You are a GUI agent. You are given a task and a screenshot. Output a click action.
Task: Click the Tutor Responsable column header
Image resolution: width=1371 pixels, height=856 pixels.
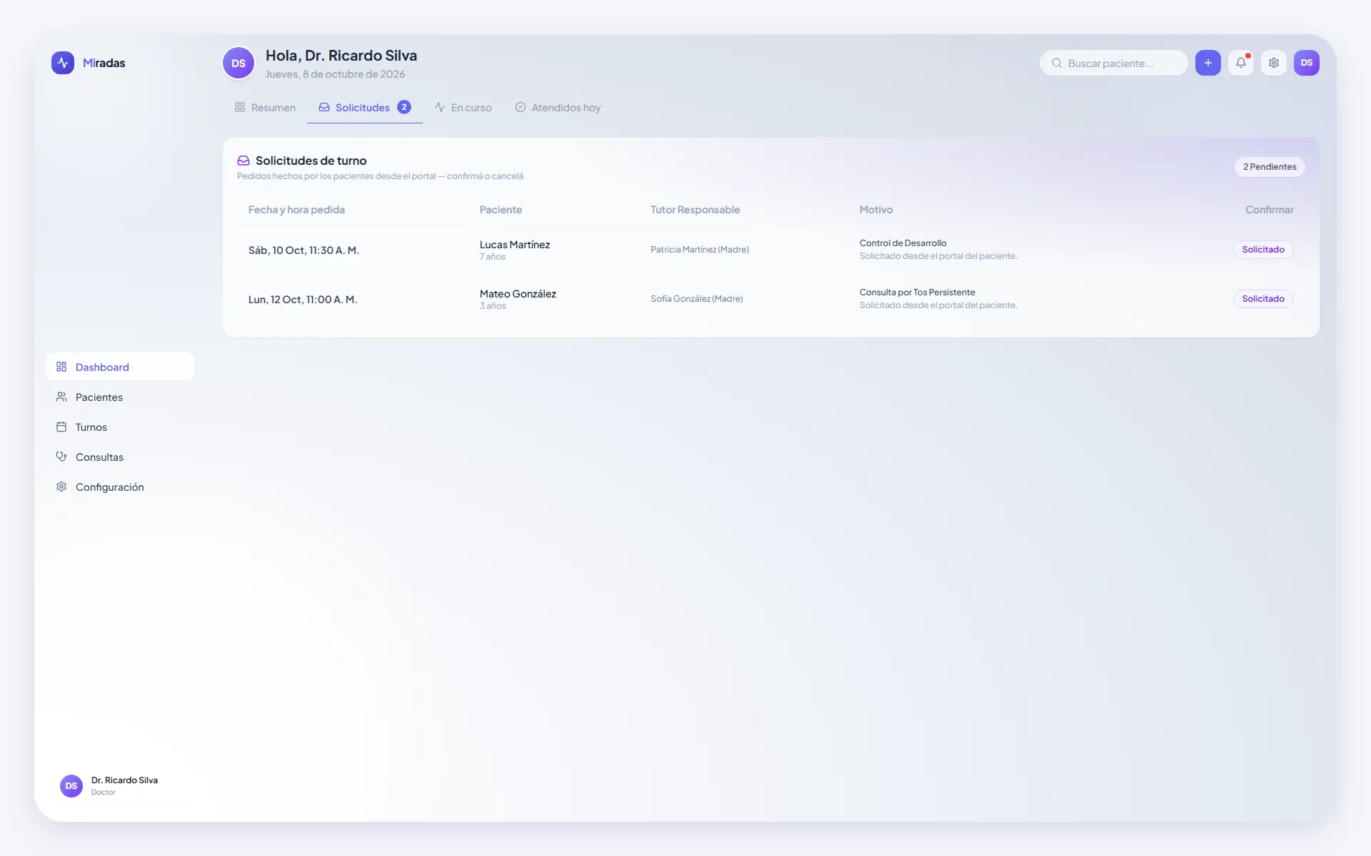[x=695, y=210]
